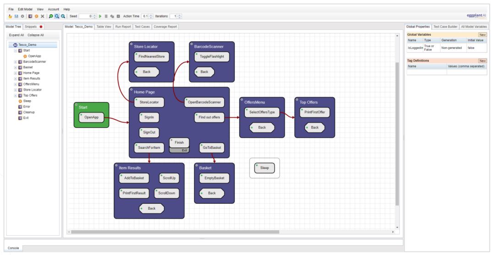
Task: Open the settings gear icon in toolbar
Action: pos(22,16)
